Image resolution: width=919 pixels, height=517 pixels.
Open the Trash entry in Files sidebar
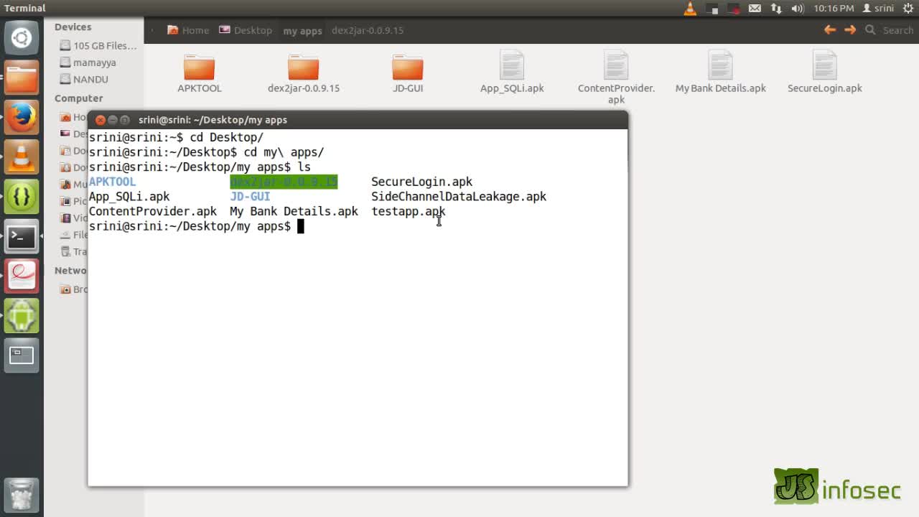pyautogui.click(x=73, y=251)
